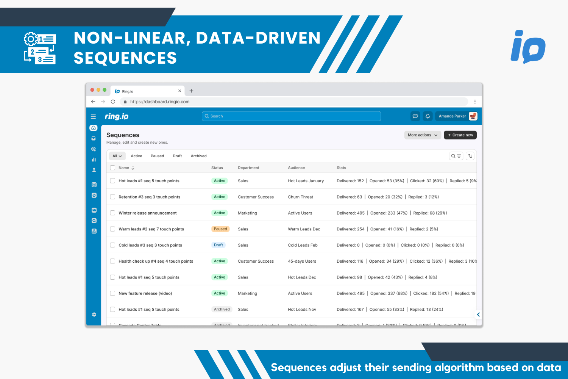The image size is (568, 379).
Task: Open the All filter dropdown
Action: click(x=117, y=156)
